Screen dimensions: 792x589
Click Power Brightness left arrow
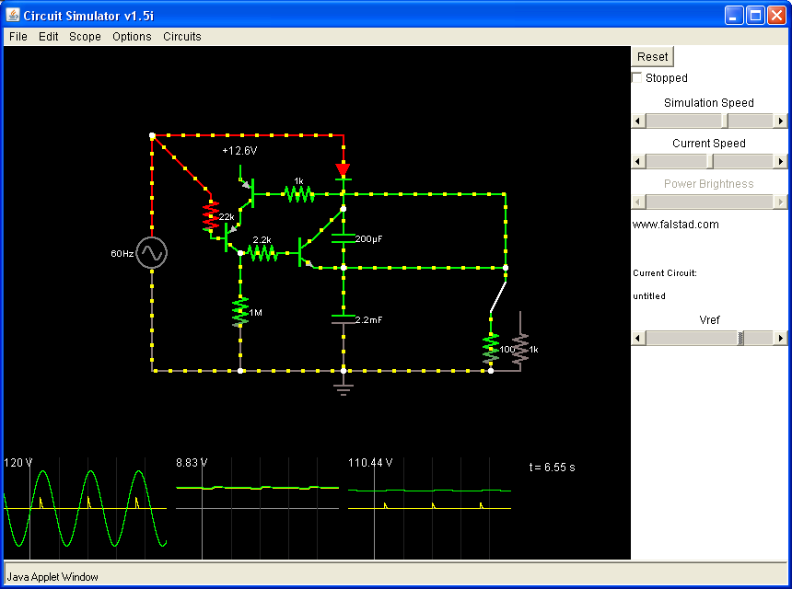coord(638,202)
